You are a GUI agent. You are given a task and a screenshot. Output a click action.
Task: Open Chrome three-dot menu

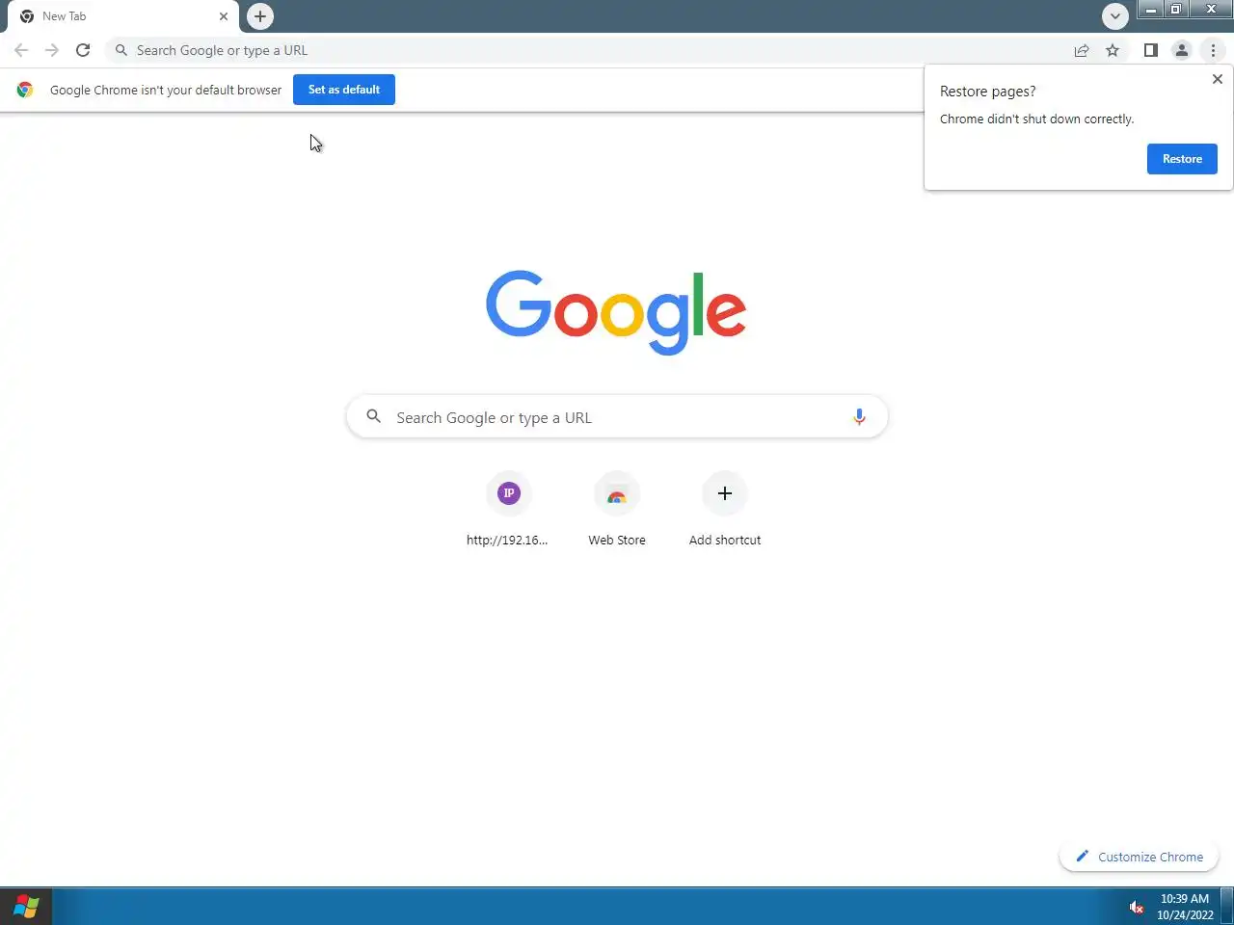click(1213, 50)
